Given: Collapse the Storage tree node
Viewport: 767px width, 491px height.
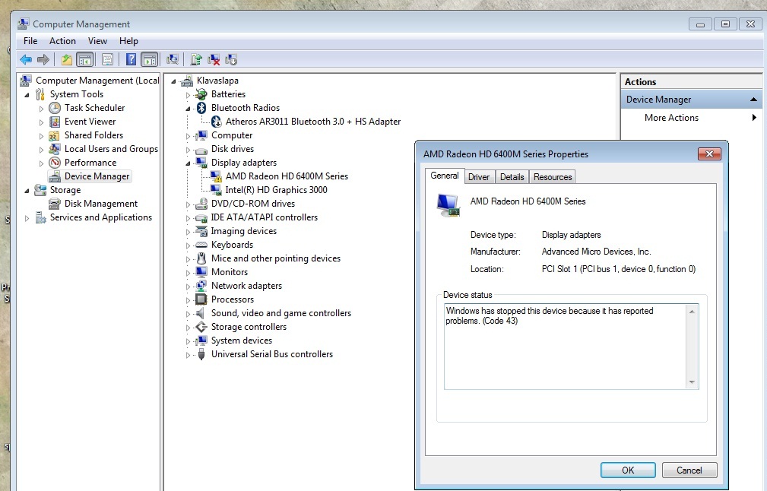Looking at the screenshot, I should pyautogui.click(x=27, y=191).
